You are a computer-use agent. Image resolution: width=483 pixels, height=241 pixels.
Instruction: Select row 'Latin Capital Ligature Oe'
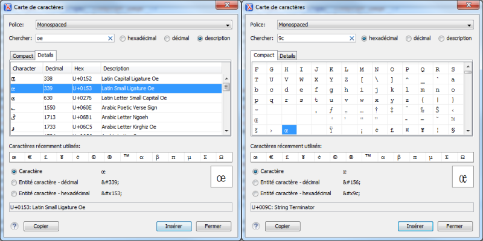(116, 79)
